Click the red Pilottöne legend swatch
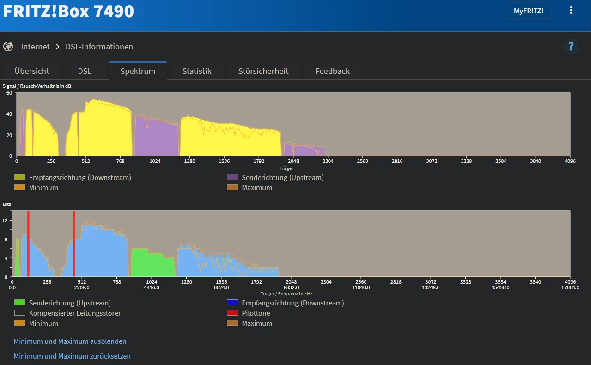 coord(232,313)
